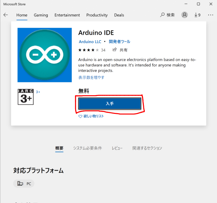
Task: Click the heart icon for wishlist
Action: pos(80,116)
